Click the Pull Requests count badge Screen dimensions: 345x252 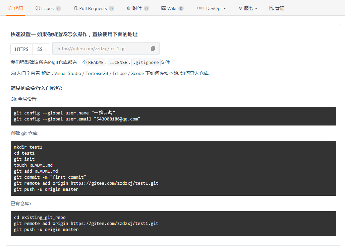click(x=111, y=8)
